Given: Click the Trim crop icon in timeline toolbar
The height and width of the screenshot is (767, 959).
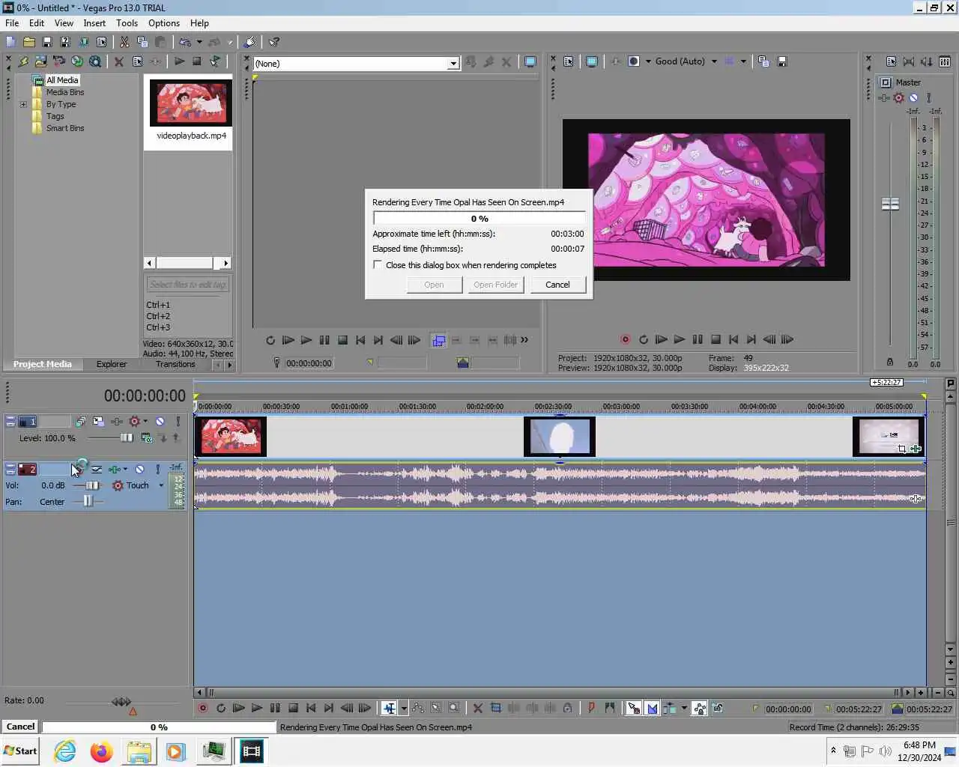Looking at the screenshot, I should click(495, 708).
